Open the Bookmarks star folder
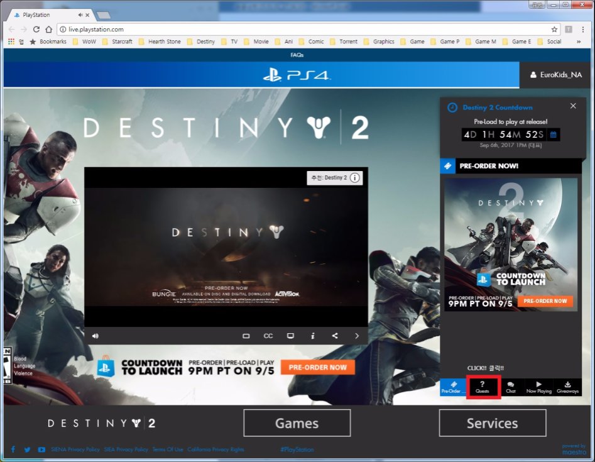595x462 pixels. pos(48,41)
